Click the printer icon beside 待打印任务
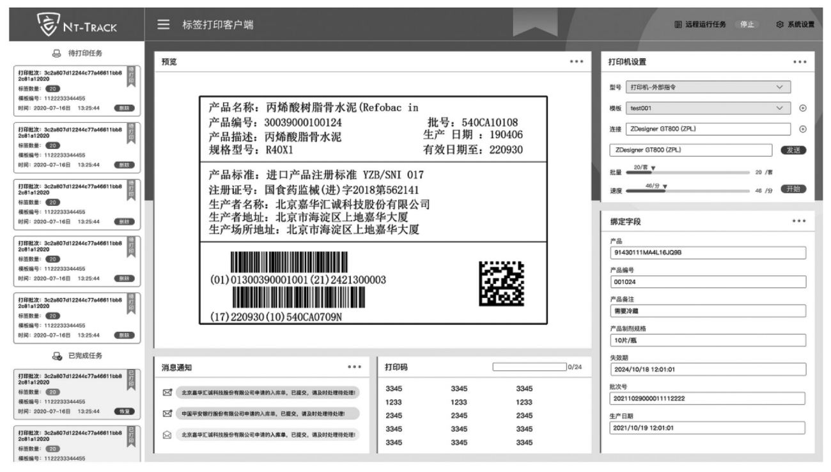The image size is (831, 472). (56, 54)
